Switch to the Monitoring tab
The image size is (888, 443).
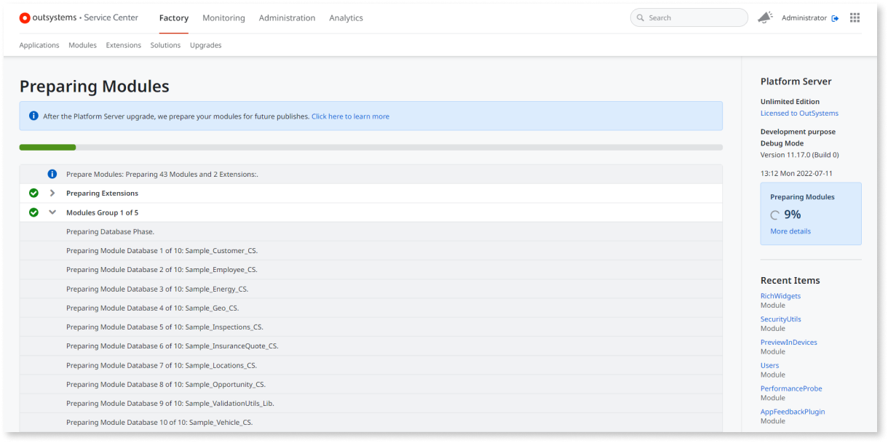(x=223, y=17)
